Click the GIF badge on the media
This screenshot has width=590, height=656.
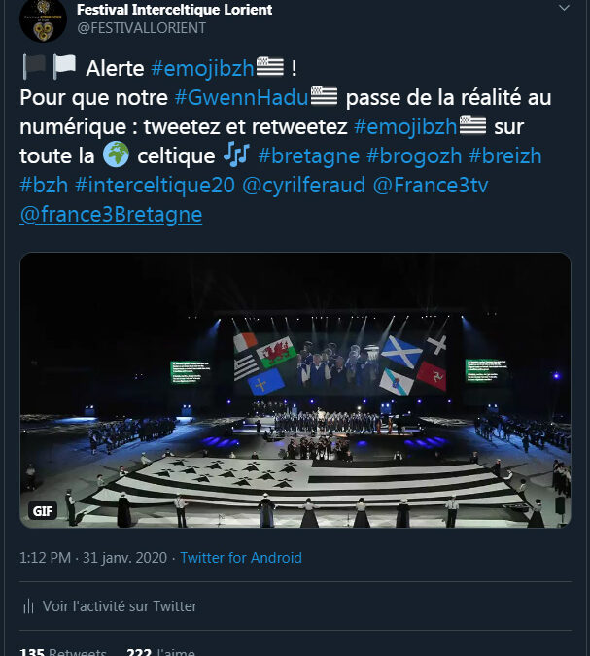click(43, 511)
